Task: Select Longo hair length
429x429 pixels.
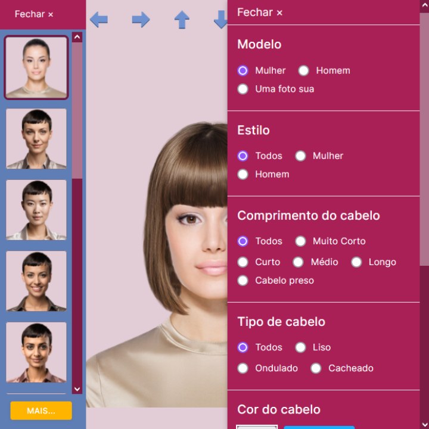Action: [356, 262]
